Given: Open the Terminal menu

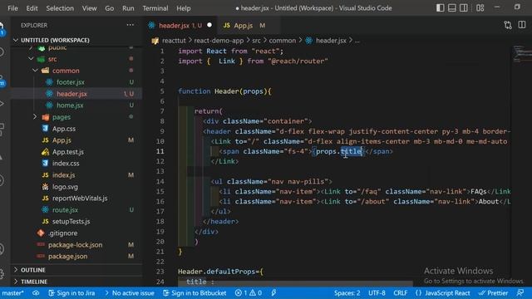Looking at the screenshot, I should click(x=155, y=8).
